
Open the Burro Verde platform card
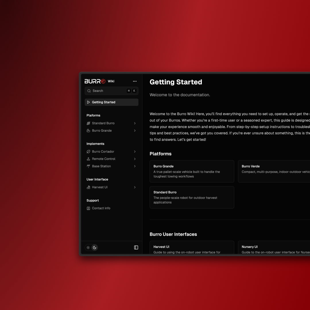[x=274, y=171]
